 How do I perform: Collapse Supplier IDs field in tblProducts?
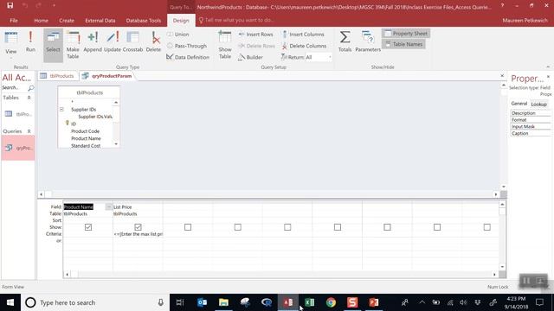point(61,110)
